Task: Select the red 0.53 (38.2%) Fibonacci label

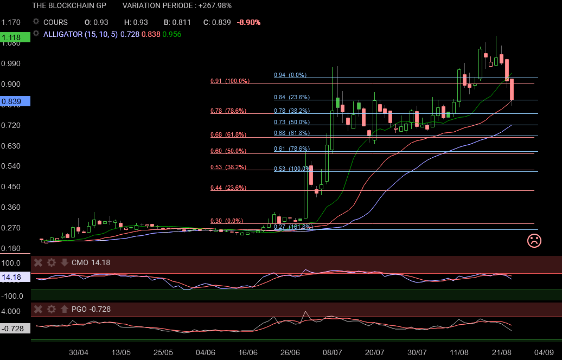Action: click(228, 168)
